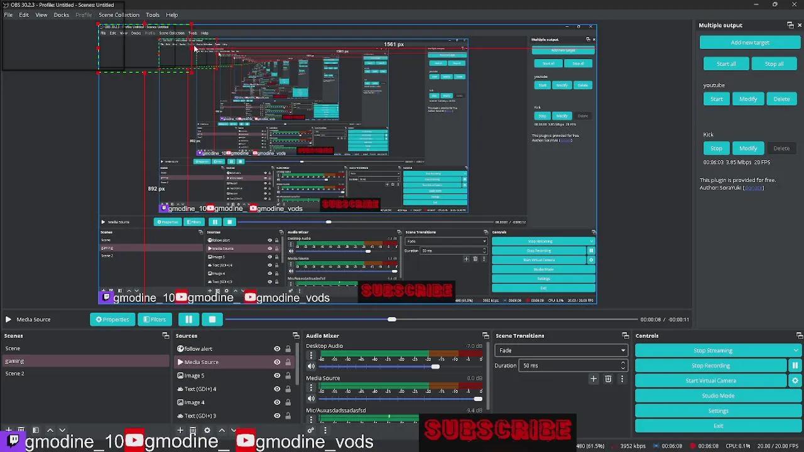Open the Tools menu
The width and height of the screenshot is (804, 452).
(153, 14)
